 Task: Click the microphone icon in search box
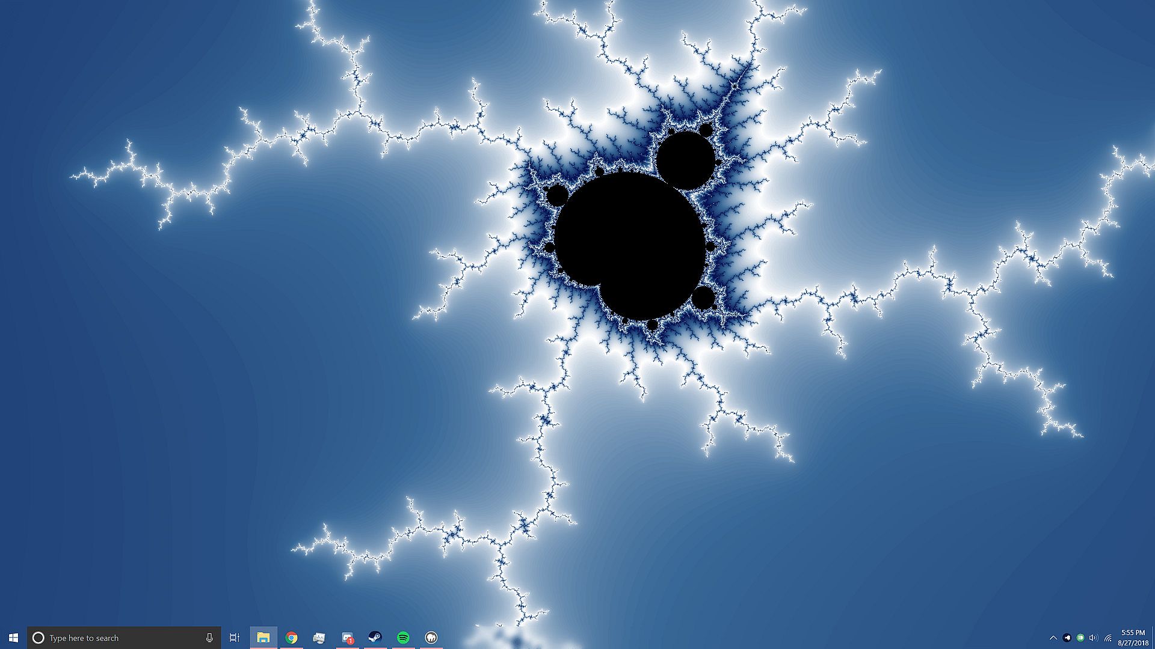tap(209, 638)
